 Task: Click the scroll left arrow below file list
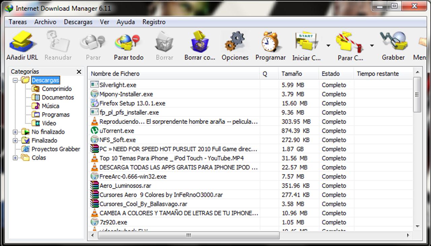point(93,236)
